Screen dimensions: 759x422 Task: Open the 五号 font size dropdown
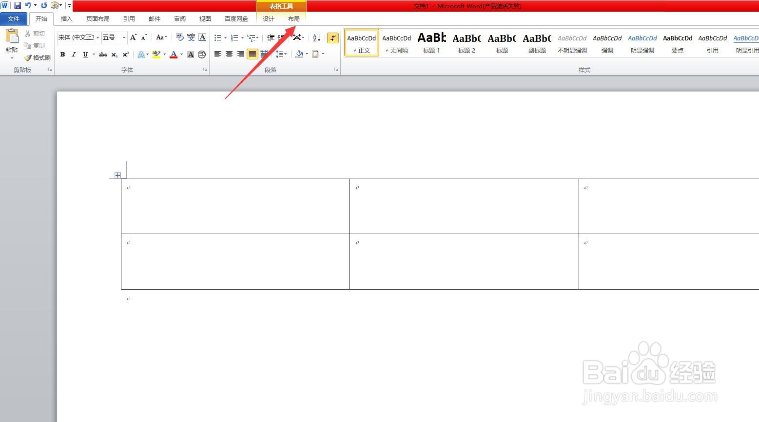[124, 37]
